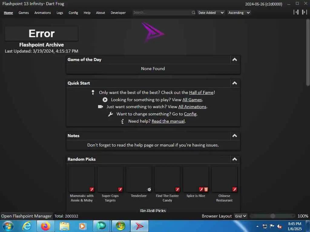
Task: Follow the Hall of Fame link
Action: tap(201, 92)
